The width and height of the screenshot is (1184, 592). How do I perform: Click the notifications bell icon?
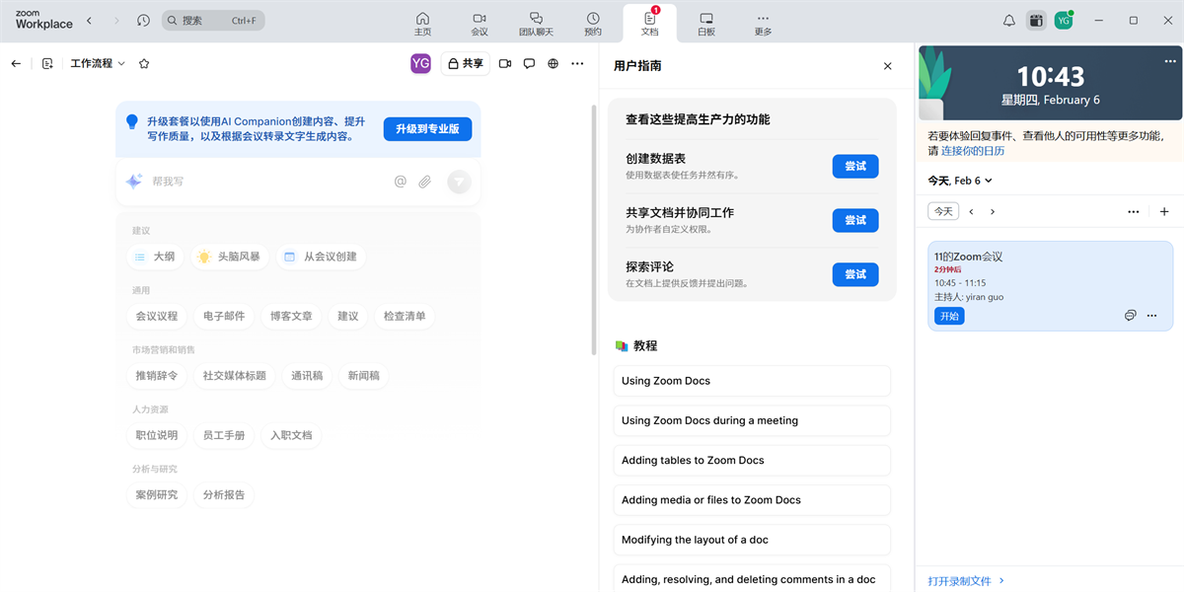(x=1008, y=20)
